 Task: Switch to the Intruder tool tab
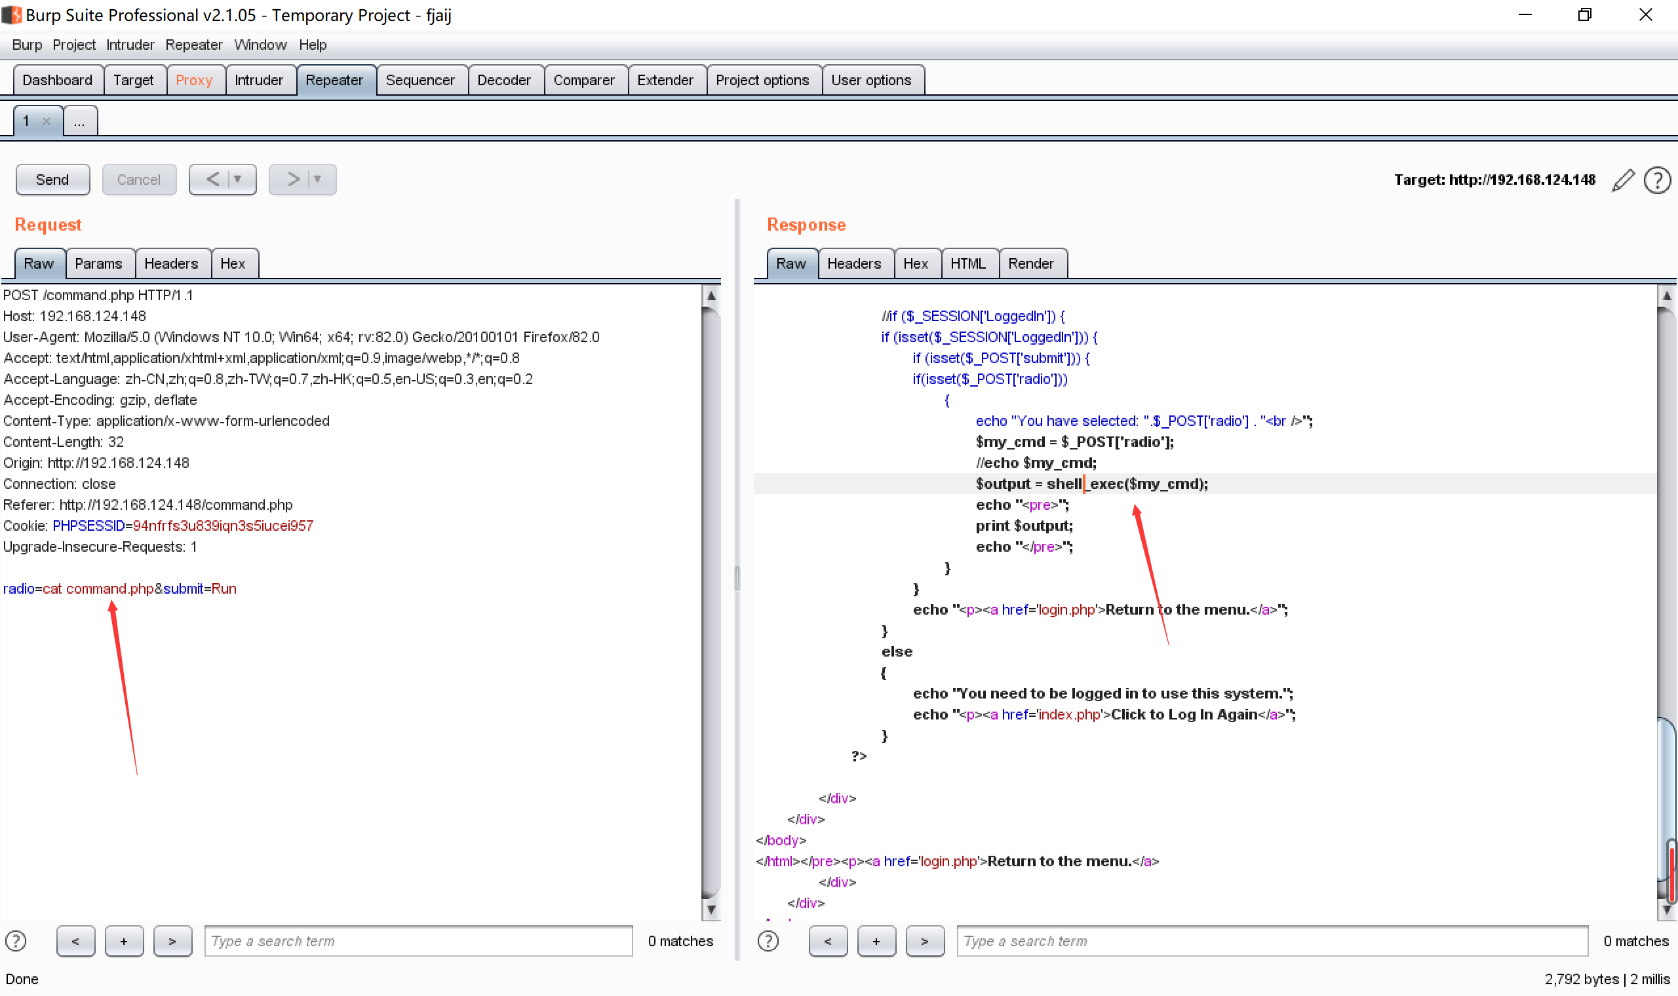click(x=259, y=81)
